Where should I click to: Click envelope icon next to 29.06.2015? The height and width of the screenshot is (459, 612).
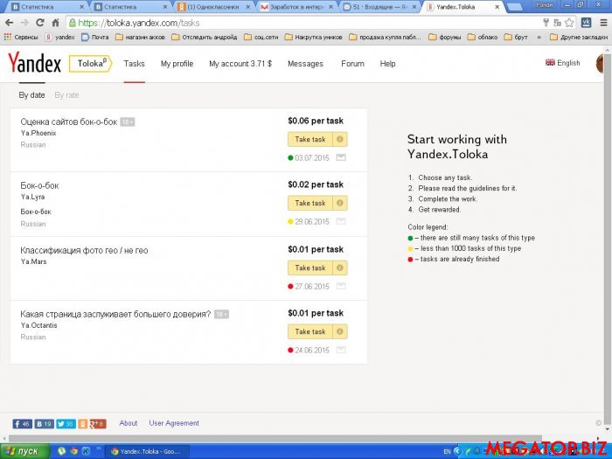coord(341,221)
